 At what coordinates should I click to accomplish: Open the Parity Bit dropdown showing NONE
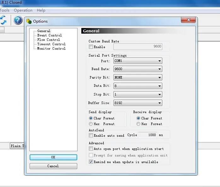tap(138, 77)
